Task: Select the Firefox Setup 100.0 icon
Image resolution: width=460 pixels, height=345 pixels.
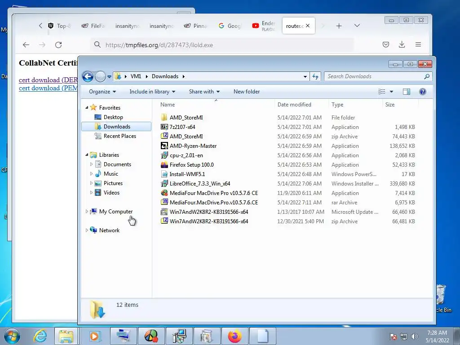Action: [164, 164]
